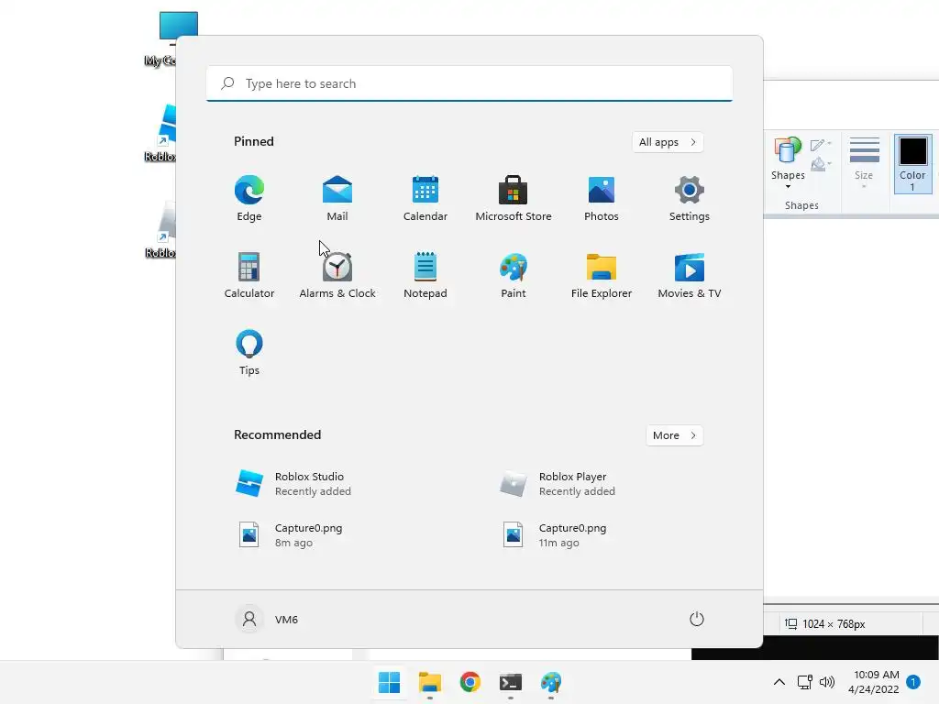This screenshot has height=704, width=939.
Task: Open network status in system tray
Action: [804, 682]
